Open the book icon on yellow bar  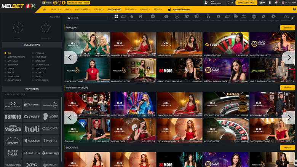click(294, 10)
